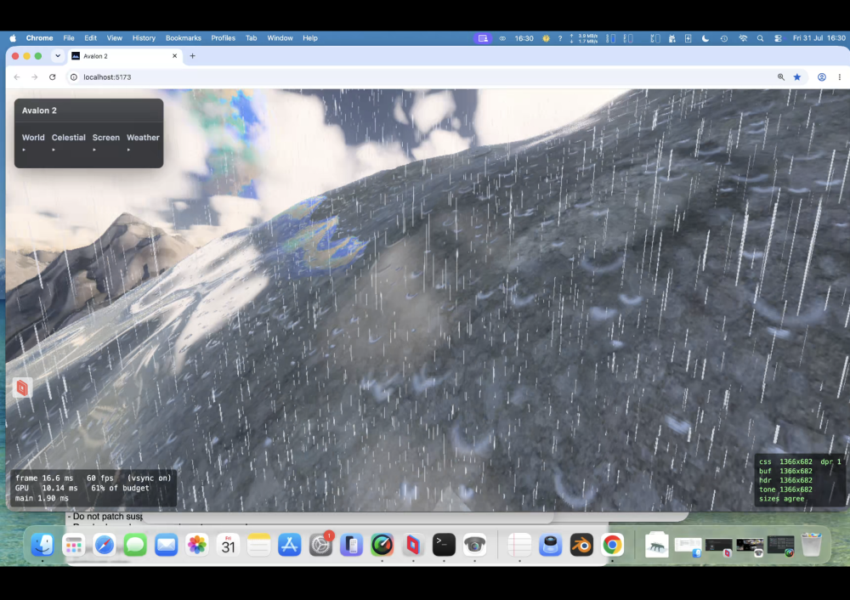Click the date and time Fri 31 Jul
Image resolution: width=850 pixels, height=600 pixels.
[x=819, y=38]
